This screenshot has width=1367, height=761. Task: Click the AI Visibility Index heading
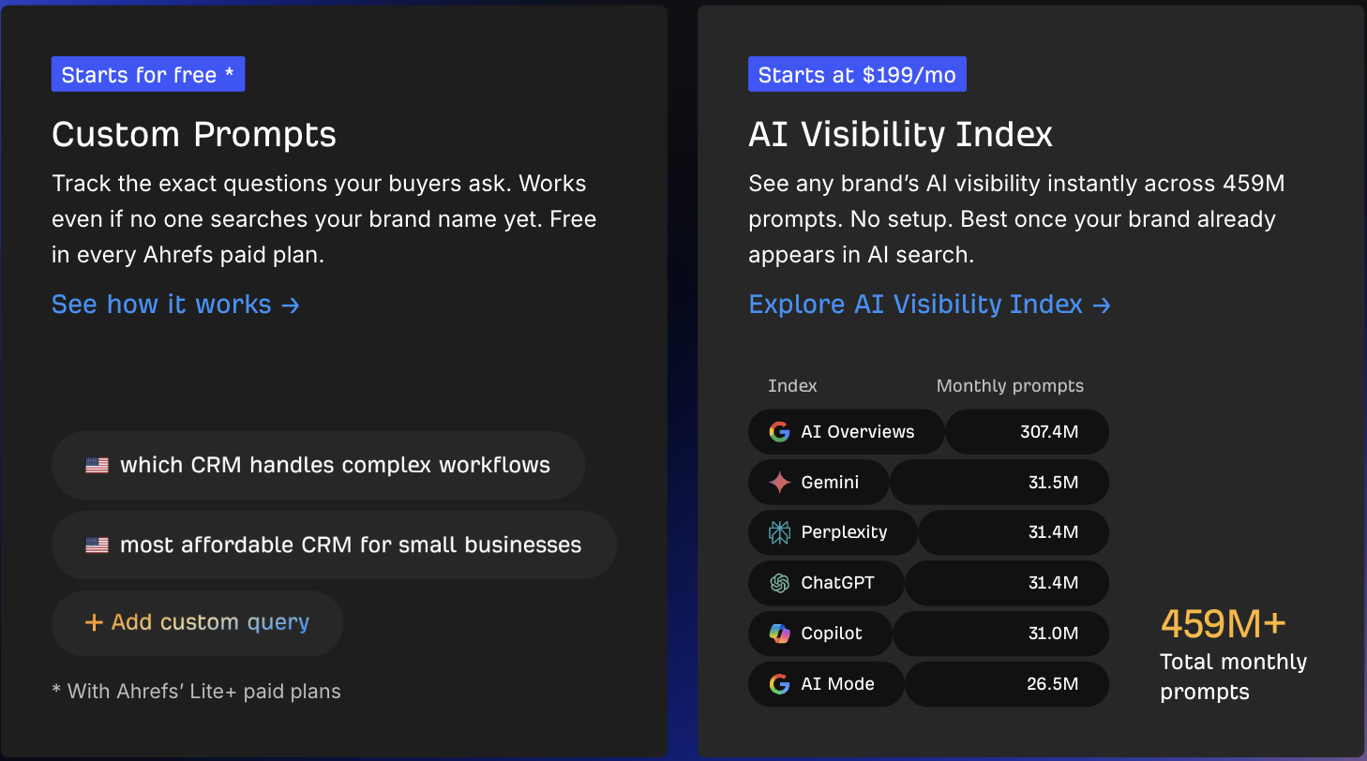(x=900, y=134)
